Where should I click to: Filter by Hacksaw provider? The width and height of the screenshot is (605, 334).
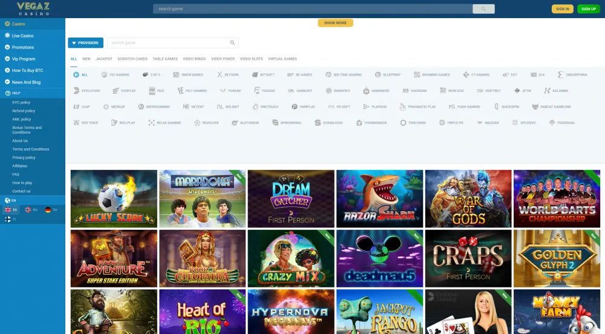click(x=414, y=91)
